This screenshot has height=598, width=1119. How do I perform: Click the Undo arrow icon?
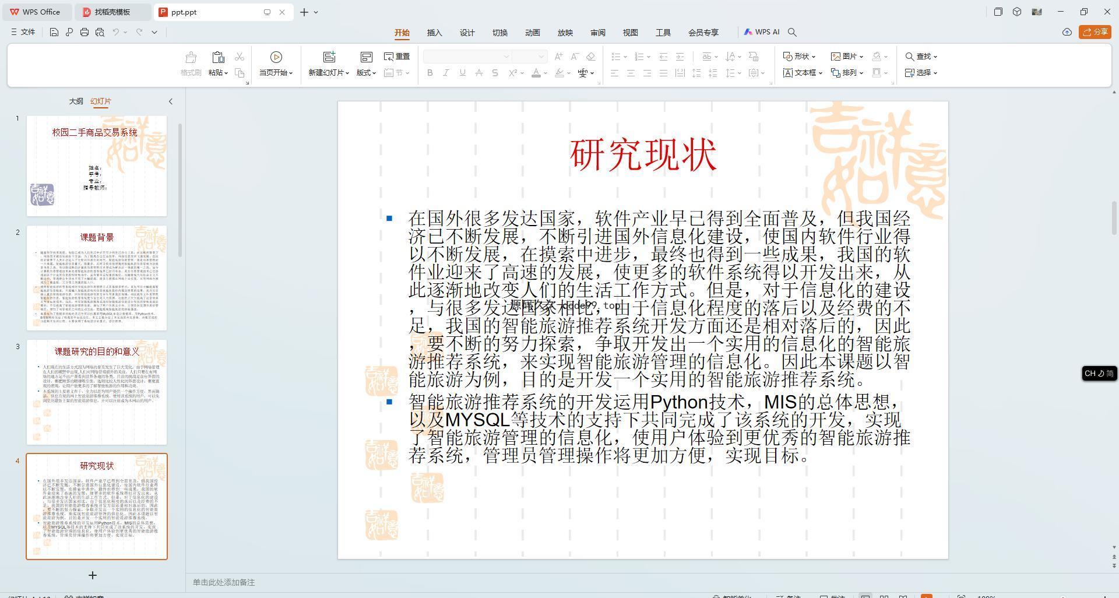click(116, 32)
